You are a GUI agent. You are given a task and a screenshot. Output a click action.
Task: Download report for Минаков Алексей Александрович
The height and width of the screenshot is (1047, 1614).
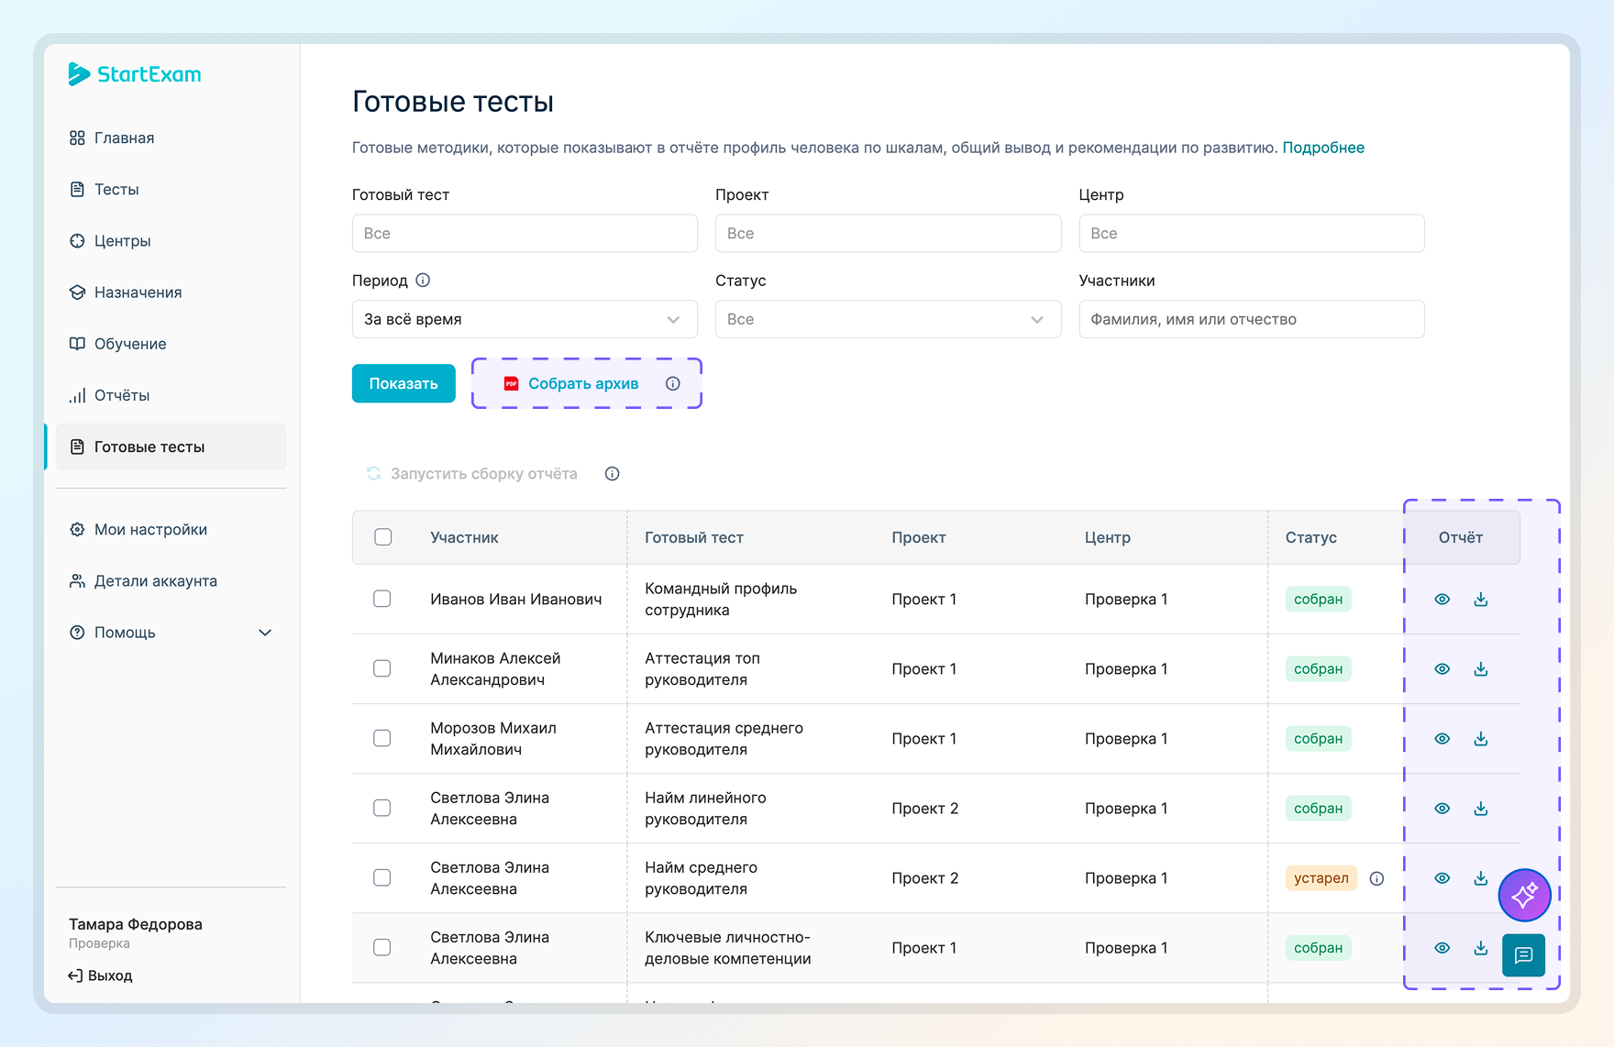pos(1481,669)
